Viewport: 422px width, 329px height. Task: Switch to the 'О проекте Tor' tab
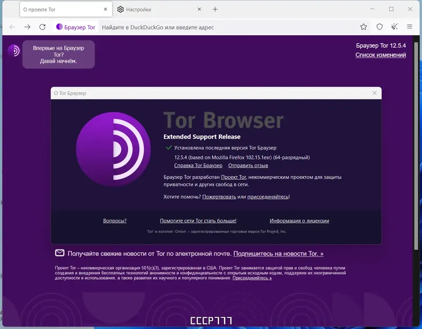[66, 9]
